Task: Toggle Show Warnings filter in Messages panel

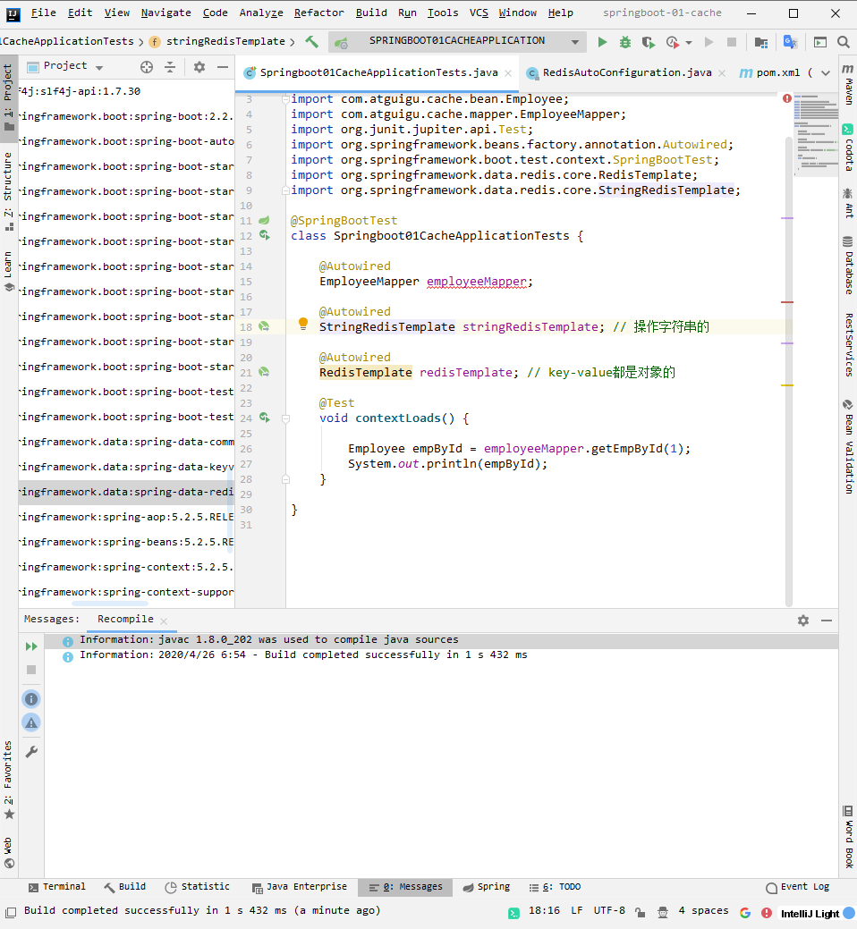Action: coord(31,722)
